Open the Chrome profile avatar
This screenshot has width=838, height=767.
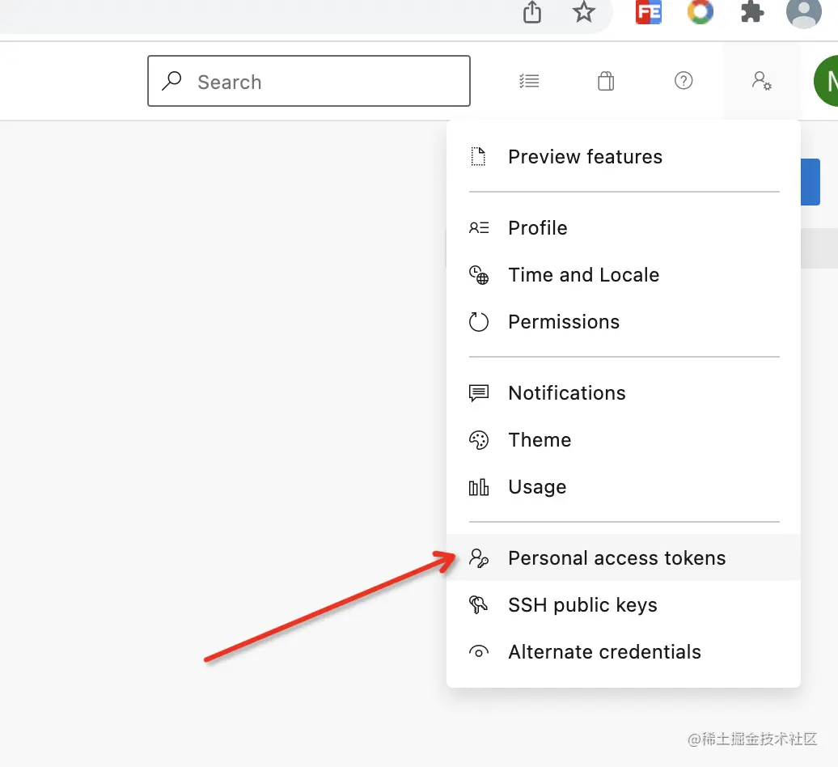pyautogui.click(x=803, y=12)
